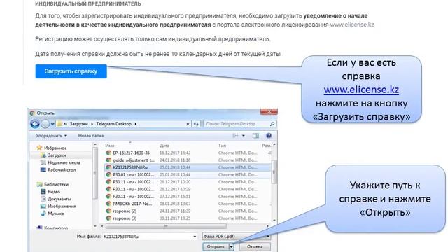The height and width of the screenshot is (252, 448).
Task: Open recent locations dropdown beside navigation arrows
Action: (52, 125)
